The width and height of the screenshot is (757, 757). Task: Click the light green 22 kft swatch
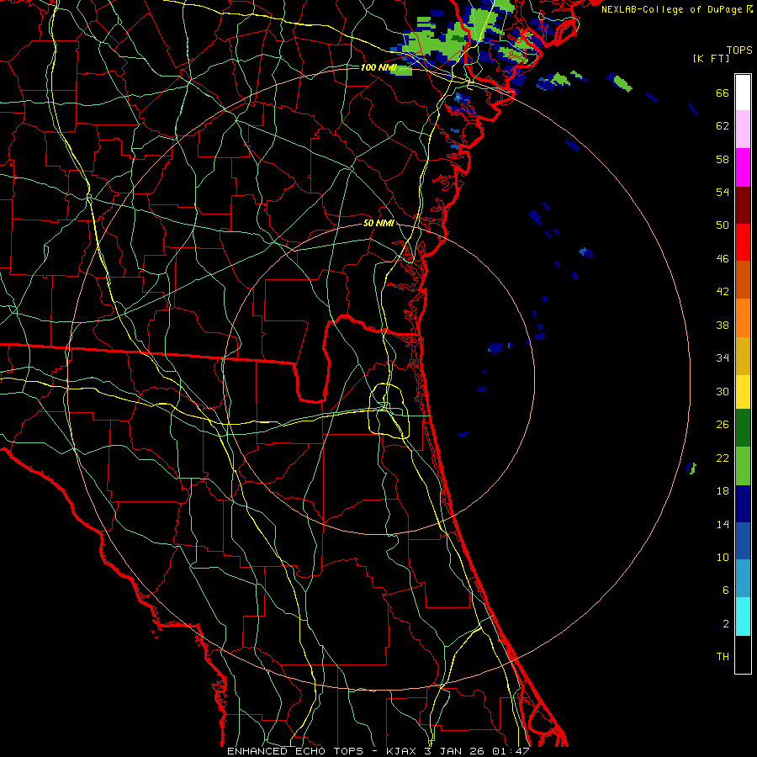[743, 466]
